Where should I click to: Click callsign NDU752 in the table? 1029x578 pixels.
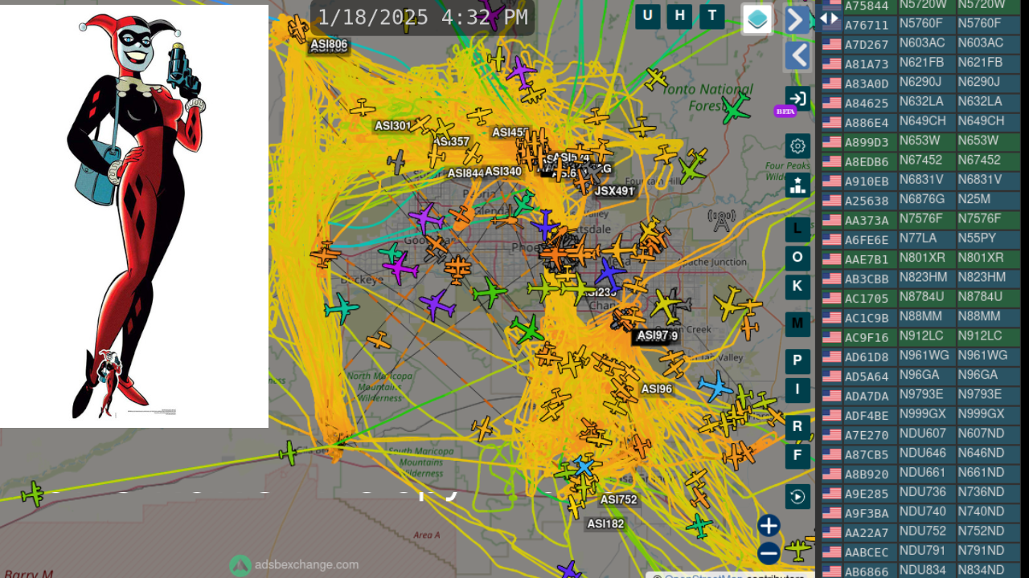click(x=923, y=531)
